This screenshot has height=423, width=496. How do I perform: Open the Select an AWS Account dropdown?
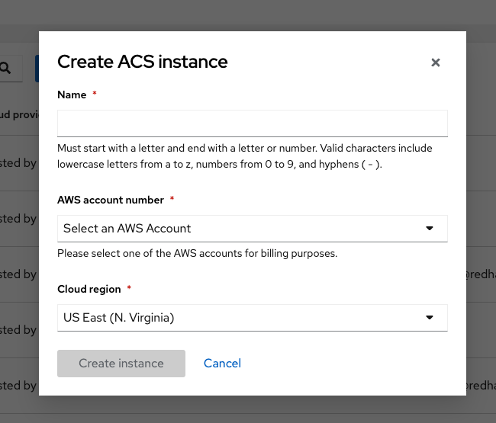(253, 229)
